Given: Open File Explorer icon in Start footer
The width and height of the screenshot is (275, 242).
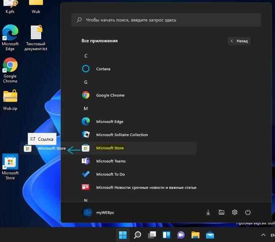Looking at the screenshot, I should pyautogui.click(x=221, y=212).
